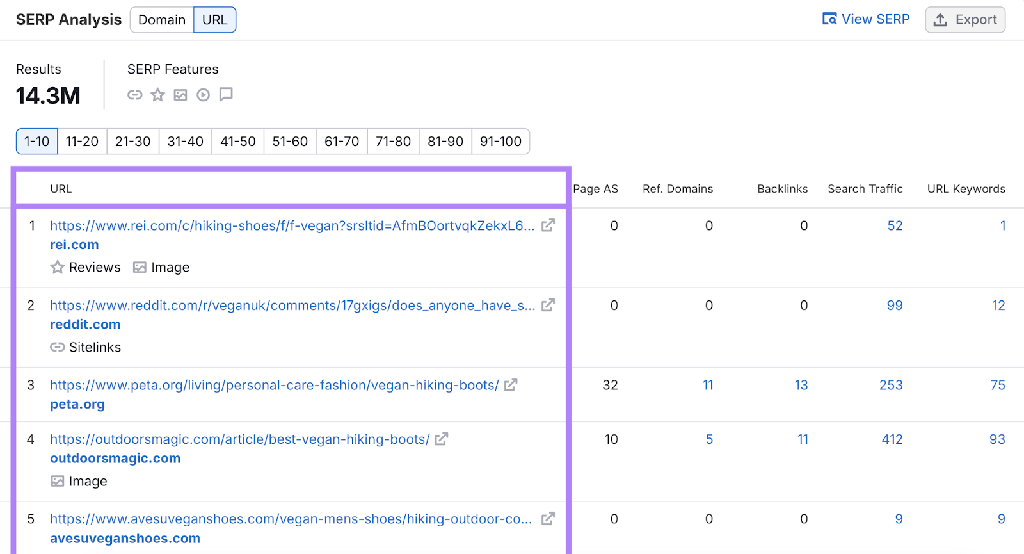The width and height of the screenshot is (1024, 554).
Task: Click outdoorsmagic.com URL keywords value 93
Action: [x=997, y=439]
